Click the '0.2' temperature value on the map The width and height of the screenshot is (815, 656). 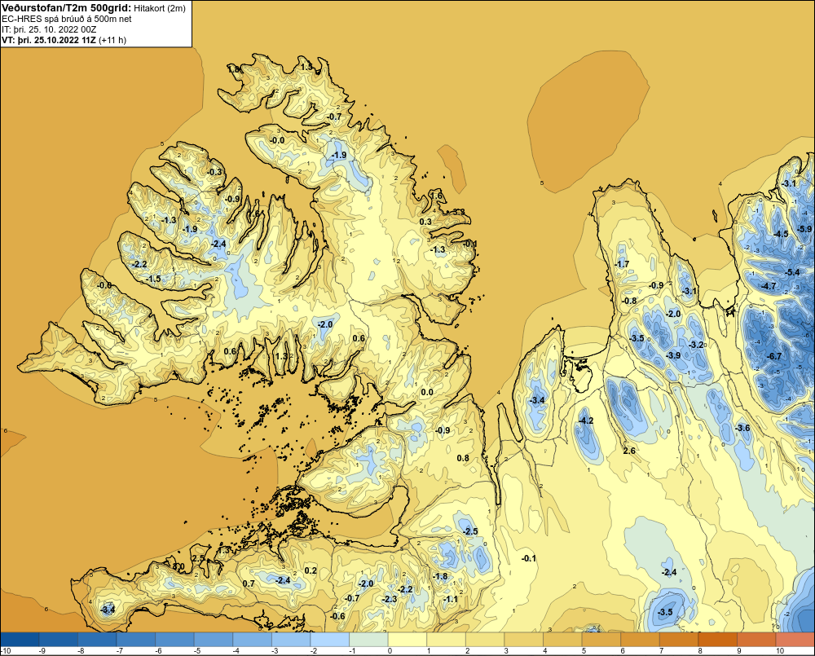[x=311, y=570]
